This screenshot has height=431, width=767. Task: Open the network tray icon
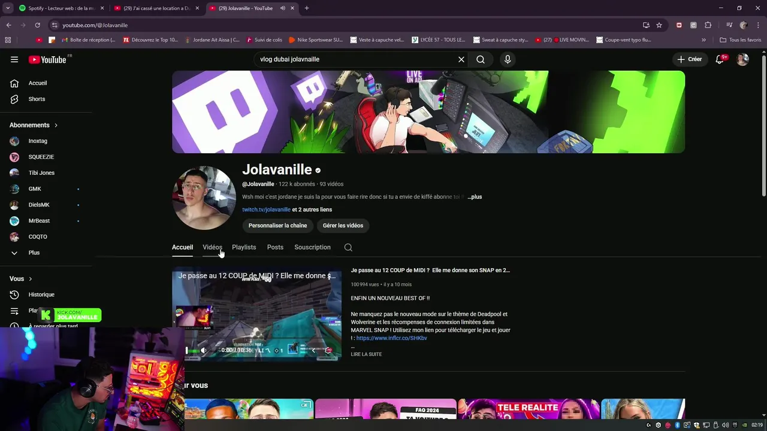click(x=706, y=425)
